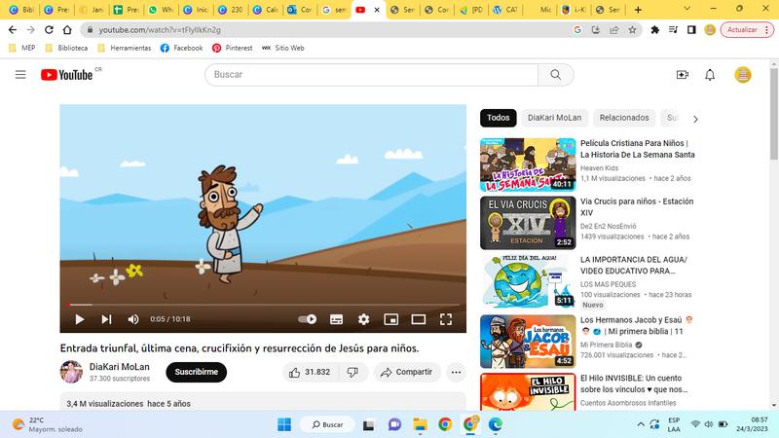
Task: Open the Sitio Web bookmark
Action: pyautogui.click(x=283, y=48)
